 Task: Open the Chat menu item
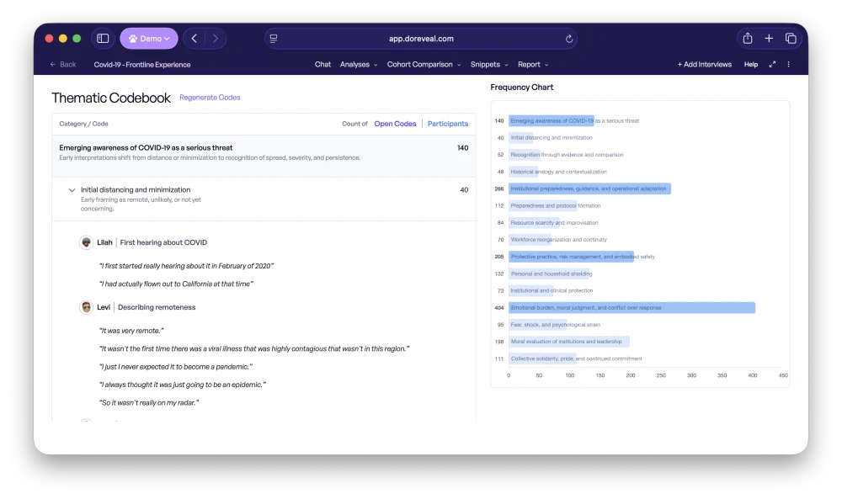coord(322,65)
